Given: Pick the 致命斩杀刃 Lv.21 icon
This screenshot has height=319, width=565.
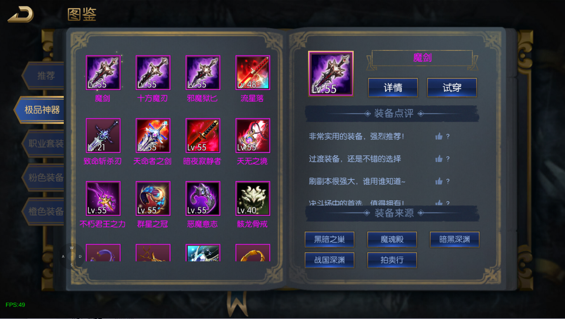Looking at the screenshot, I should click(103, 136).
